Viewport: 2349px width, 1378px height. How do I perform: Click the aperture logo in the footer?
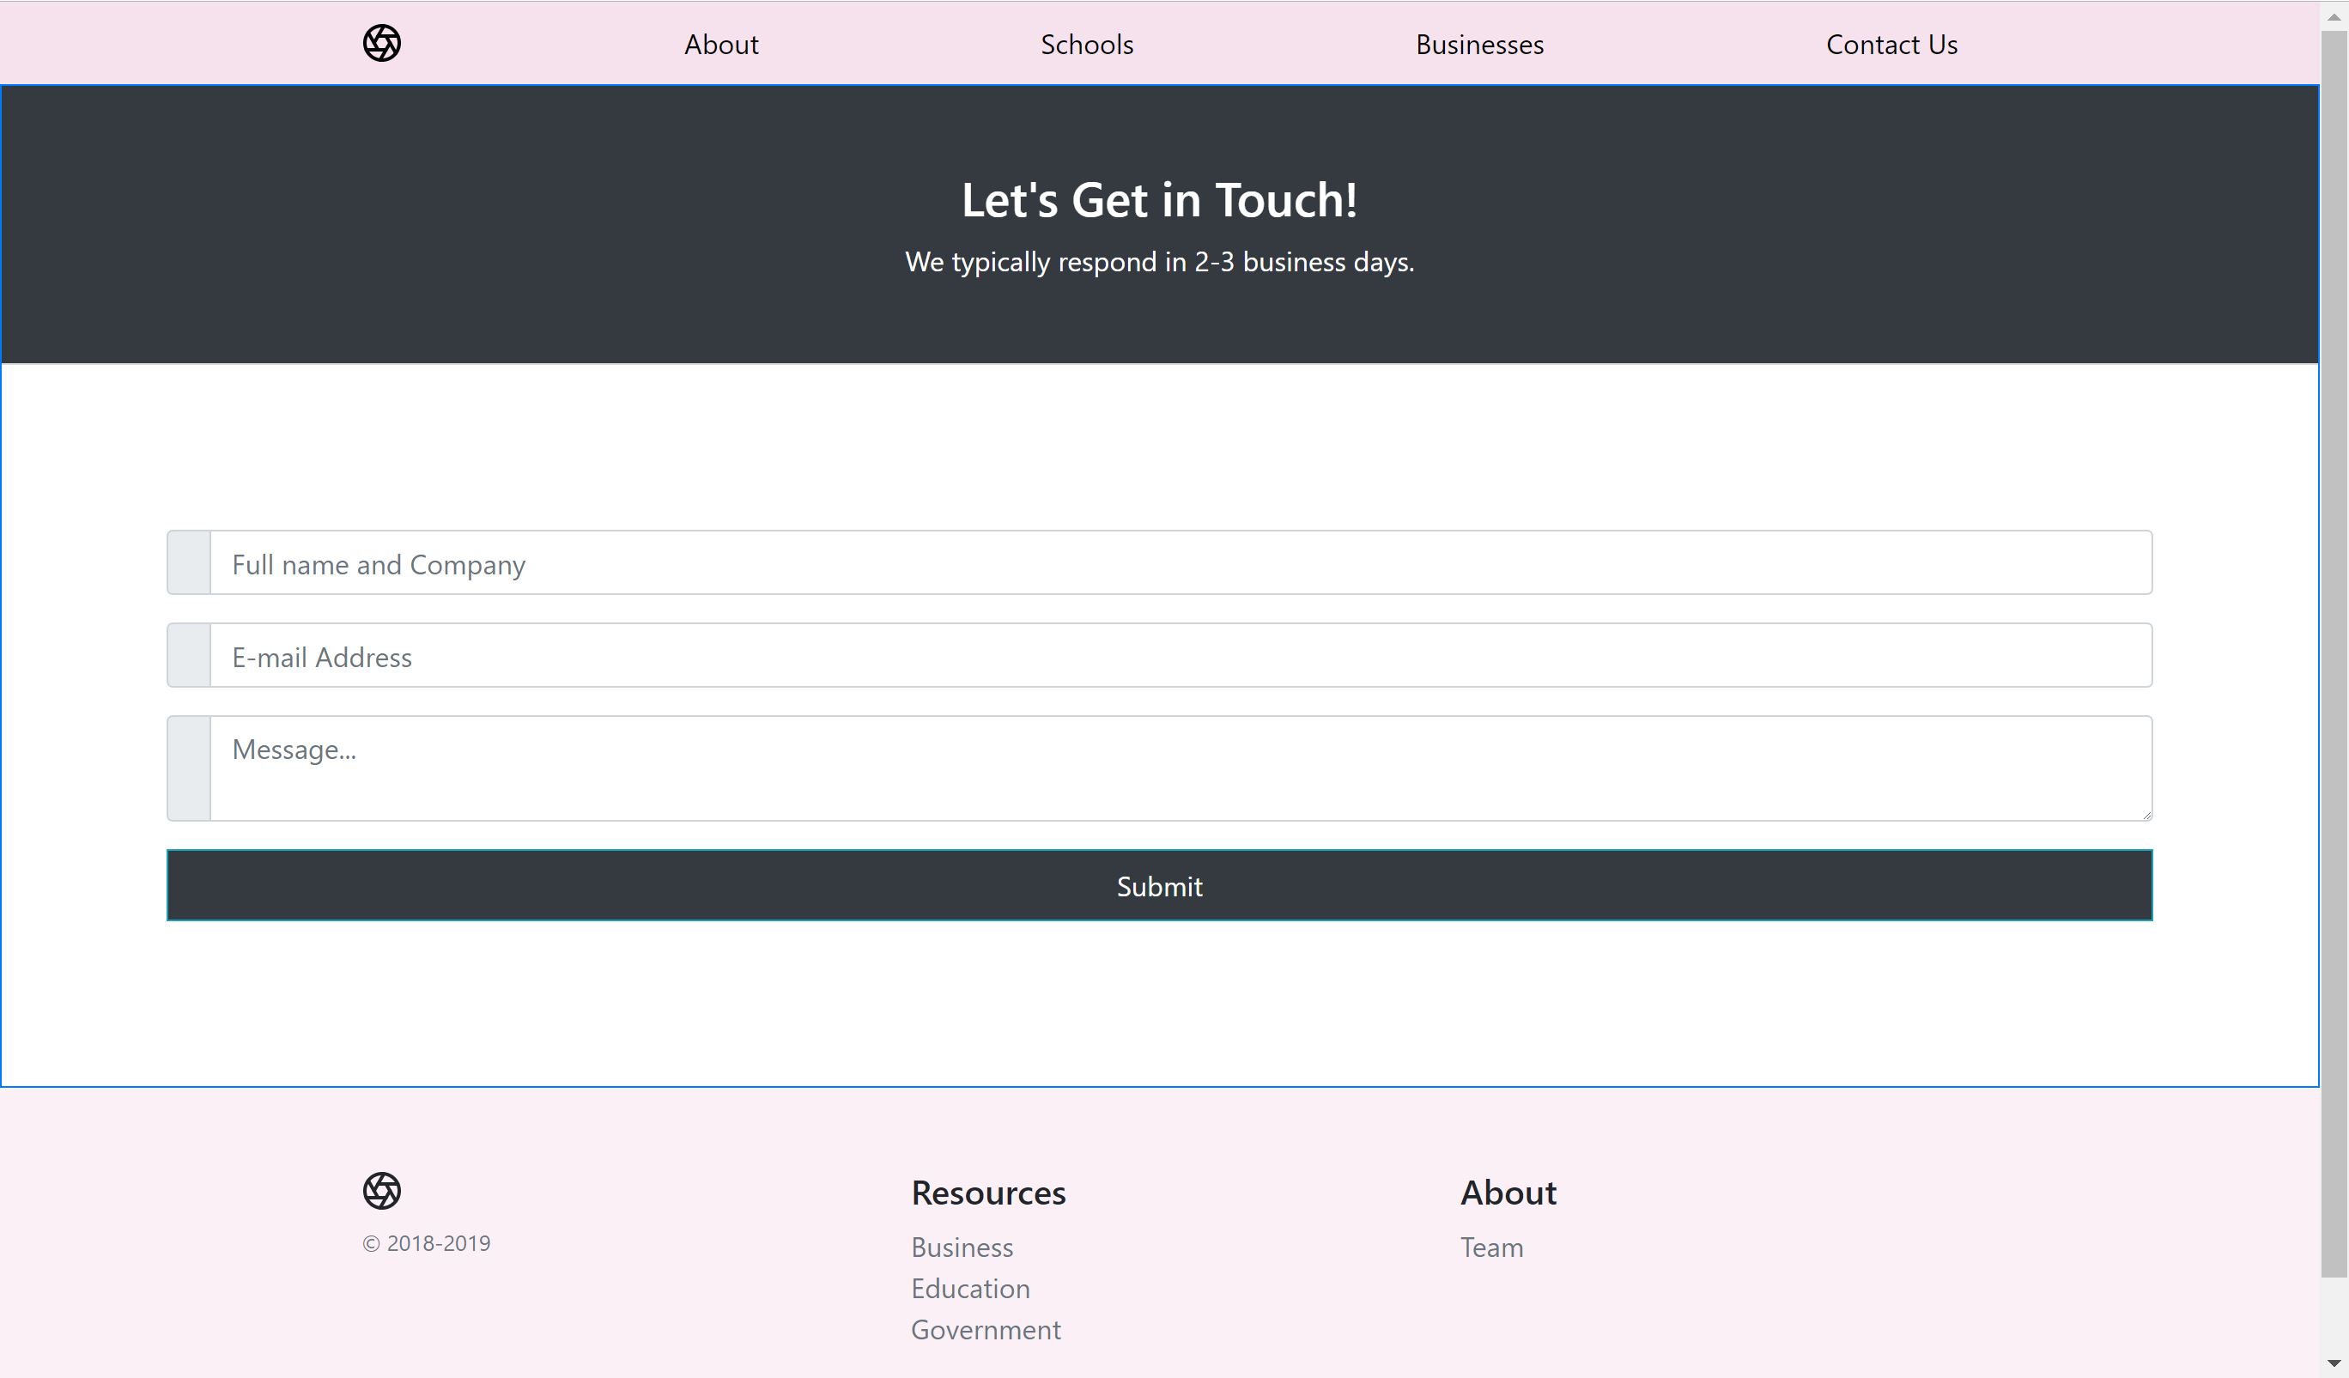(x=381, y=1191)
